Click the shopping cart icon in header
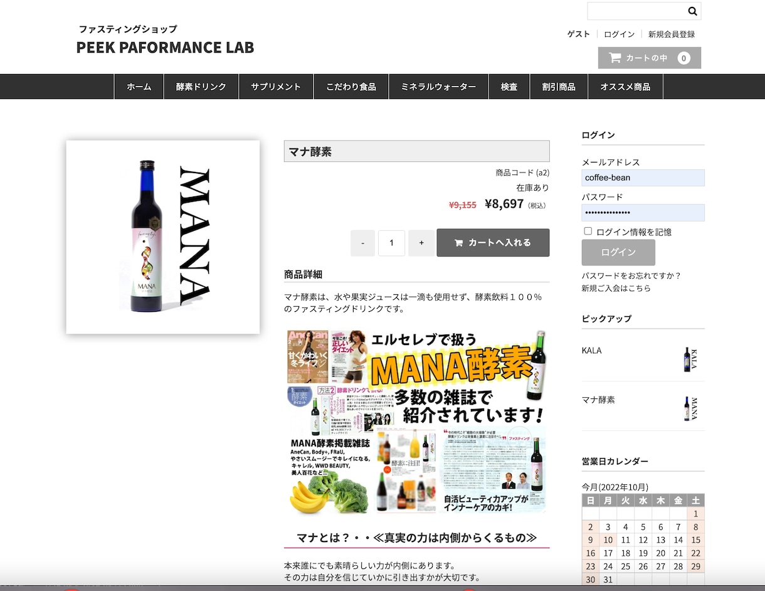 tap(615, 58)
